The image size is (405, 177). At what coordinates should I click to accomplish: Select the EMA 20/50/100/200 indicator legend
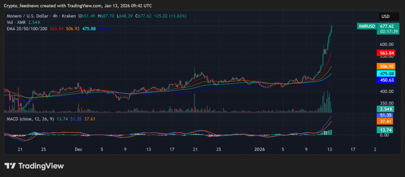tap(27, 28)
